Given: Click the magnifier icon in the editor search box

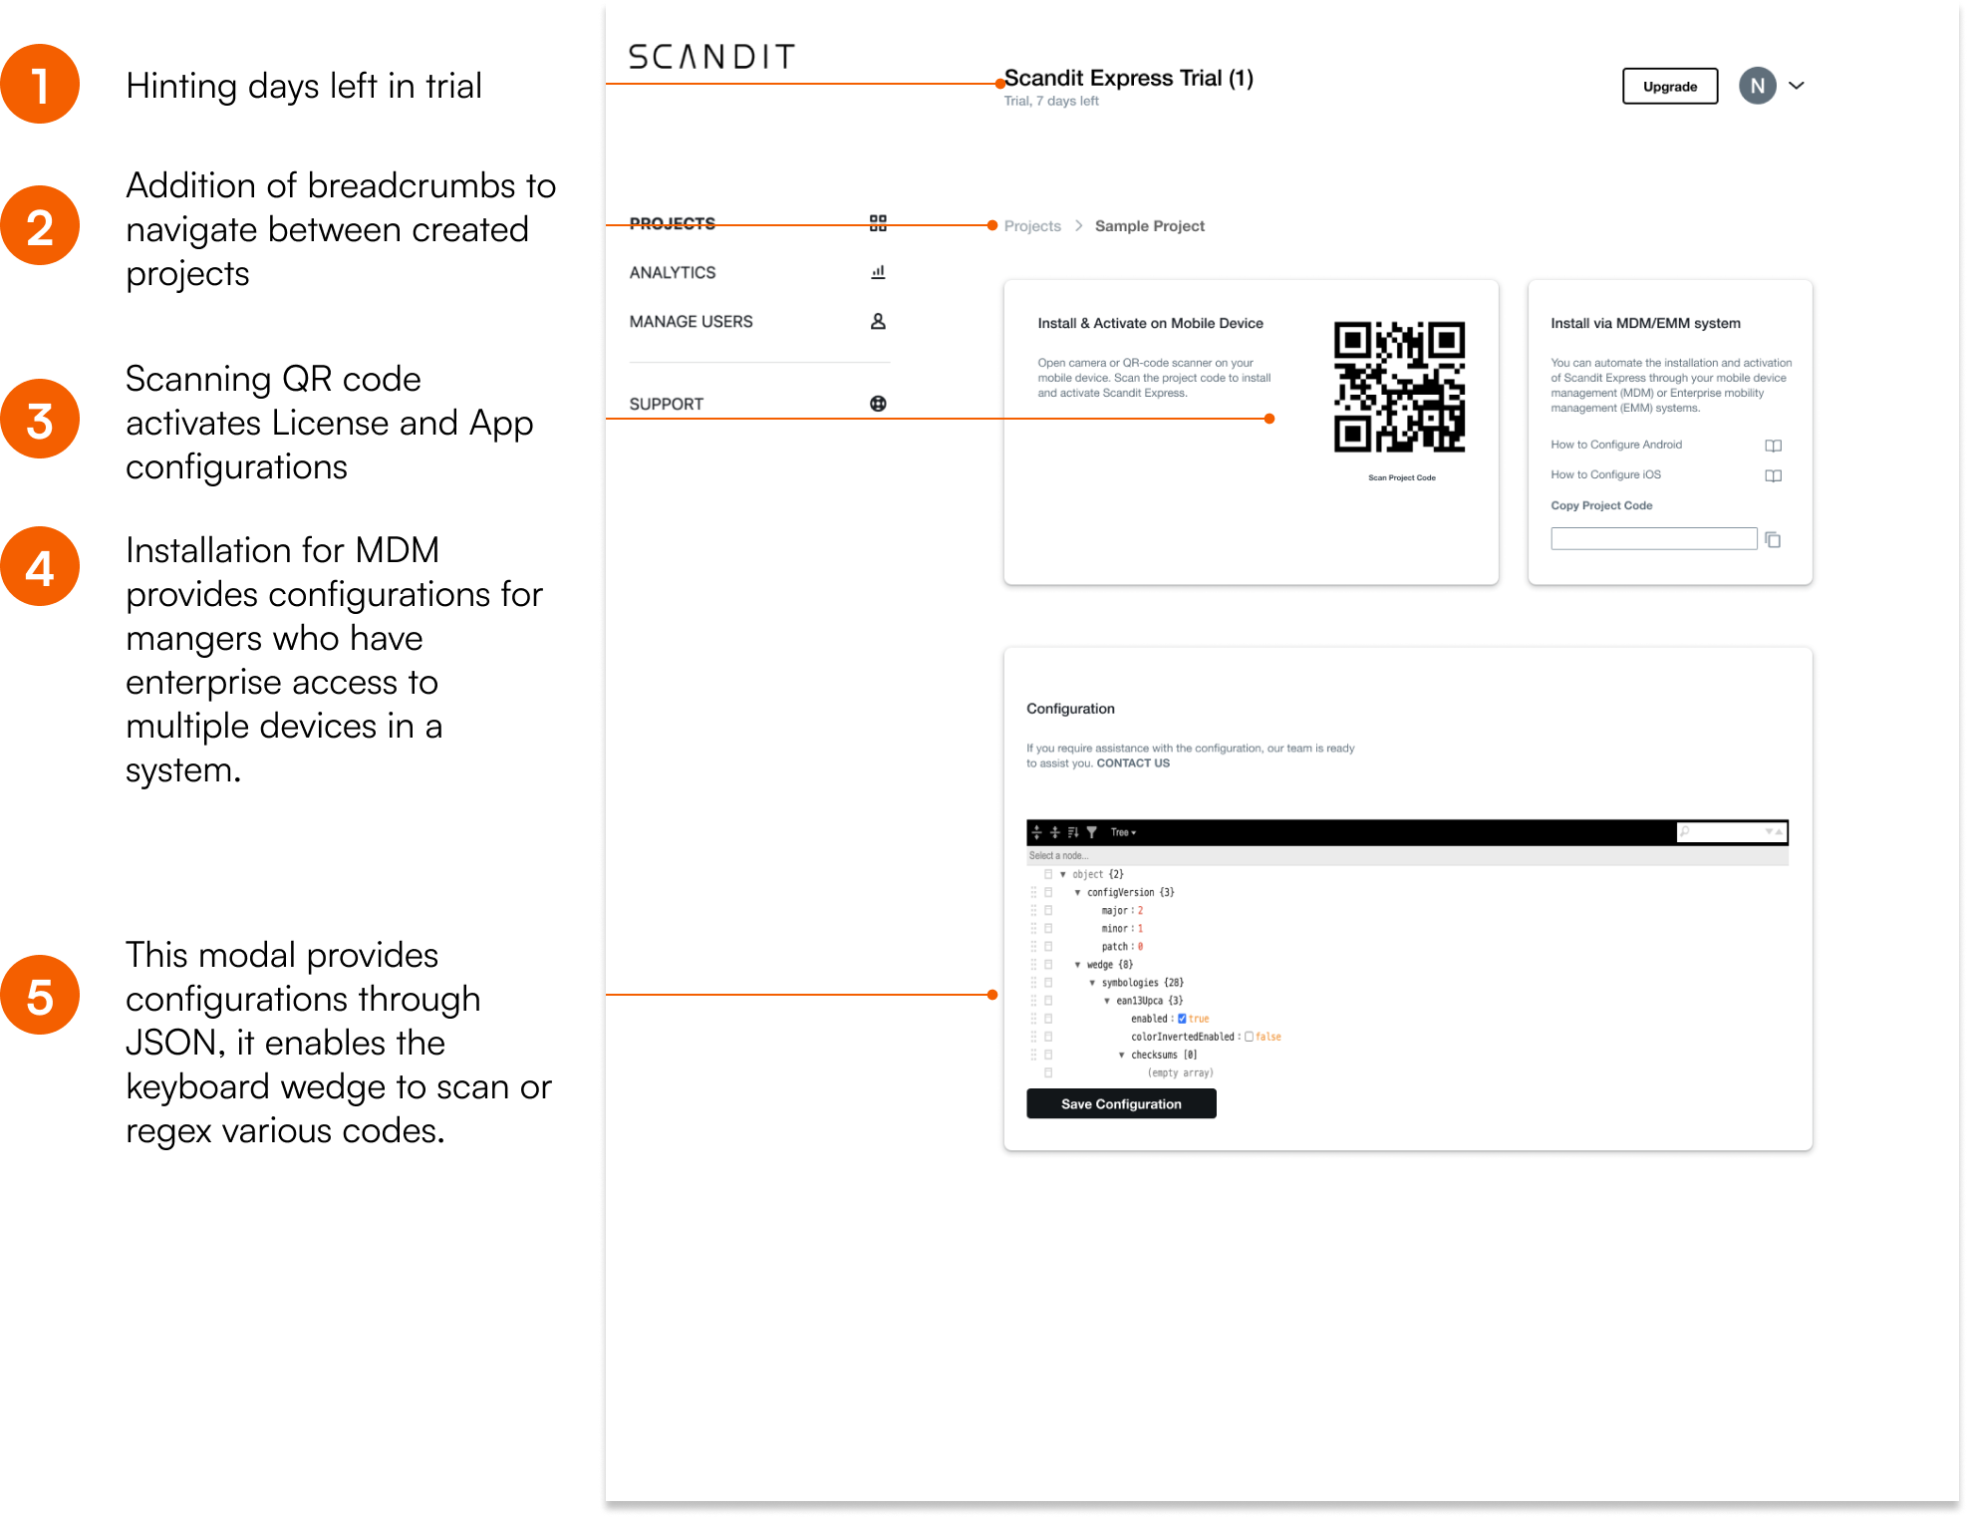Looking at the screenshot, I should pyautogui.click(x=1685, y=831).
